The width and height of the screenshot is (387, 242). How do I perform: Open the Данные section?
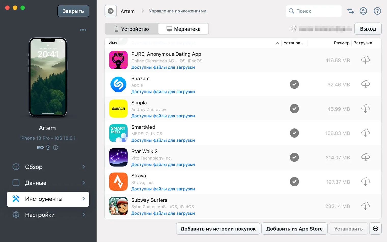48,183
